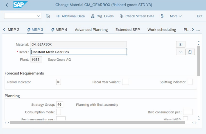Open Org. Levels
This screenshot has width=206, height=134.
(102, 16)
